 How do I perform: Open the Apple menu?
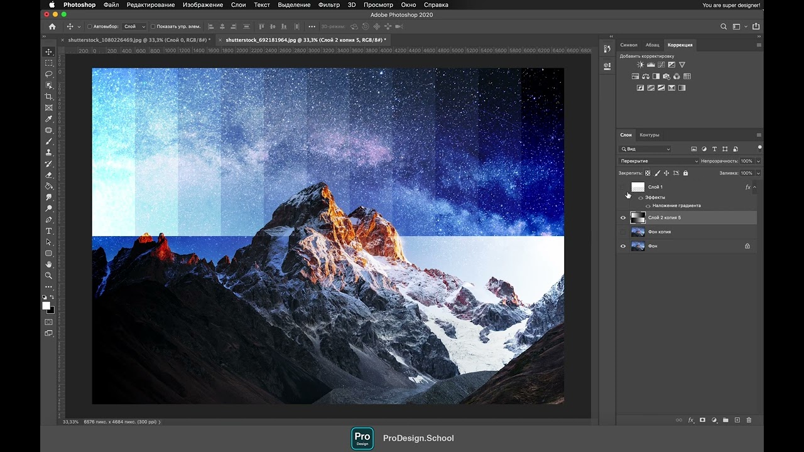[x=52, y=5]
